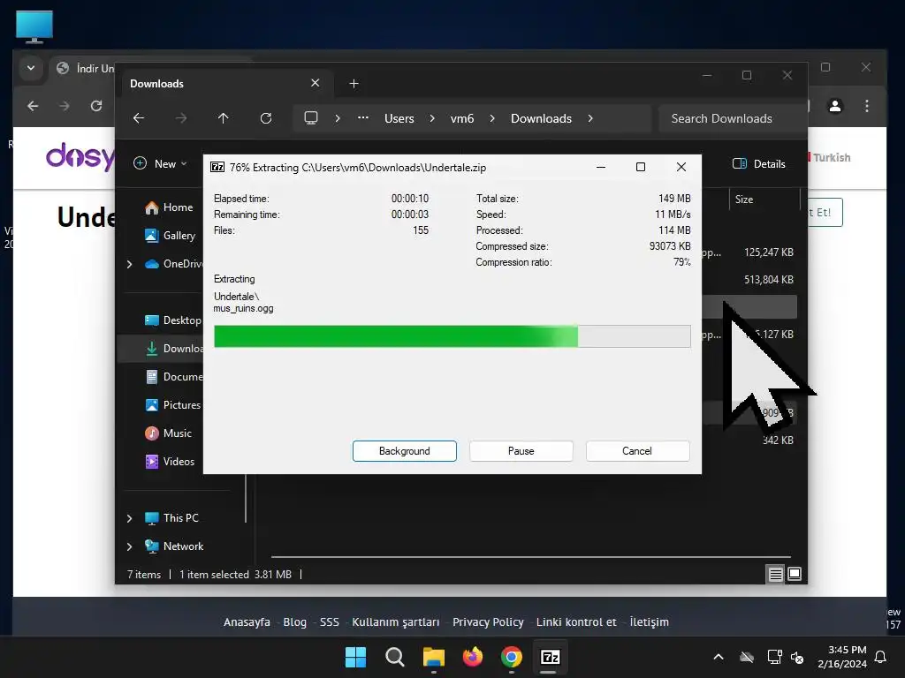The image size is (905, 678).
Task: Refresh the Downloads folder view
Action: [x=266, y=118]
